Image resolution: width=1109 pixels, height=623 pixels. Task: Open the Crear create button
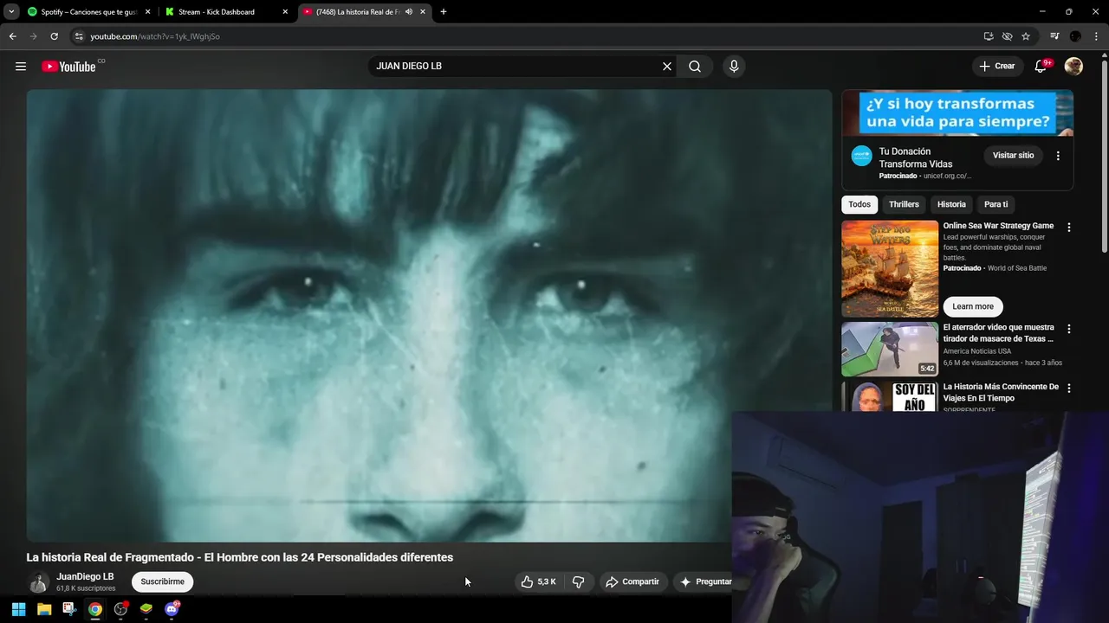tap(997, 67)
